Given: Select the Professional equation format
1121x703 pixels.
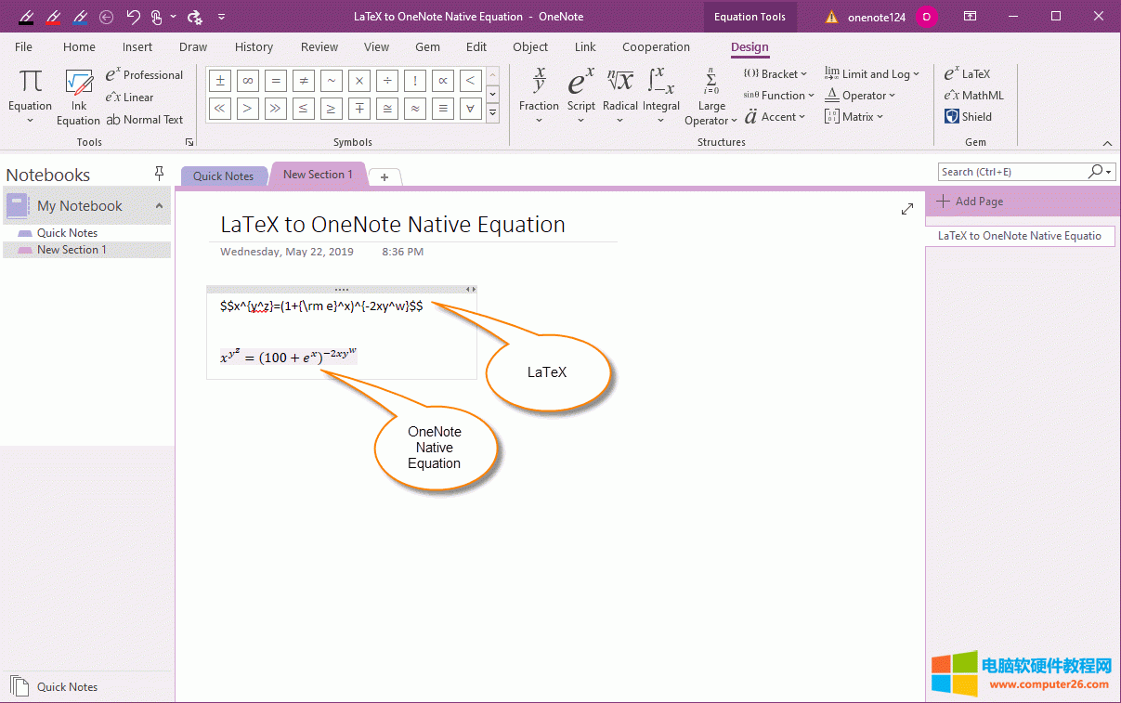Looking at the screenshot, I should tap(145, 74).
